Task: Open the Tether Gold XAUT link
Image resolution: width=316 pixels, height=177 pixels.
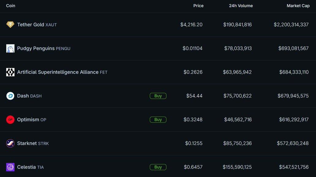Action: point(37,25)
